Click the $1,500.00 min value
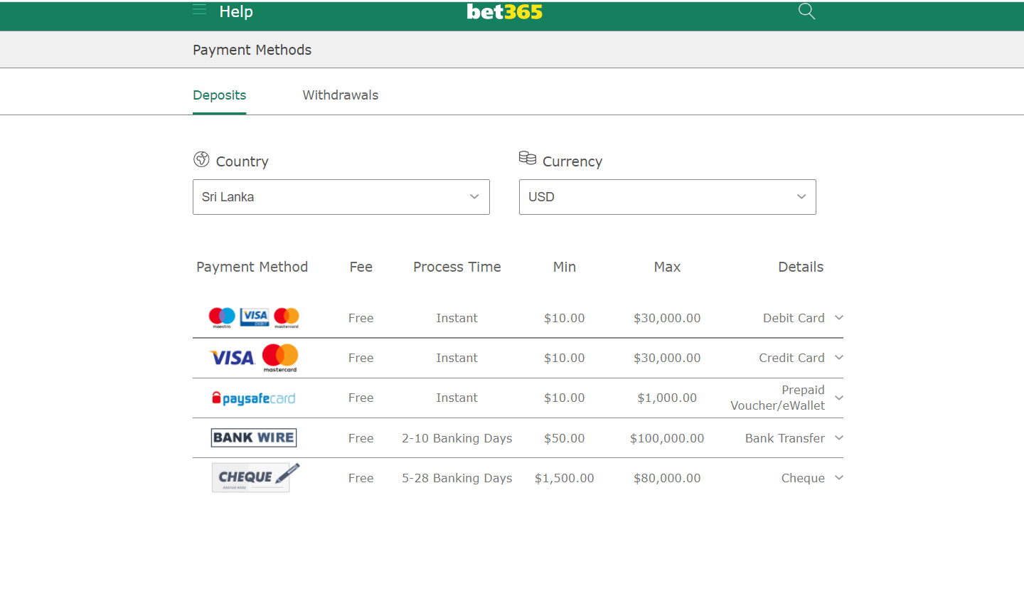 [565, 478]
